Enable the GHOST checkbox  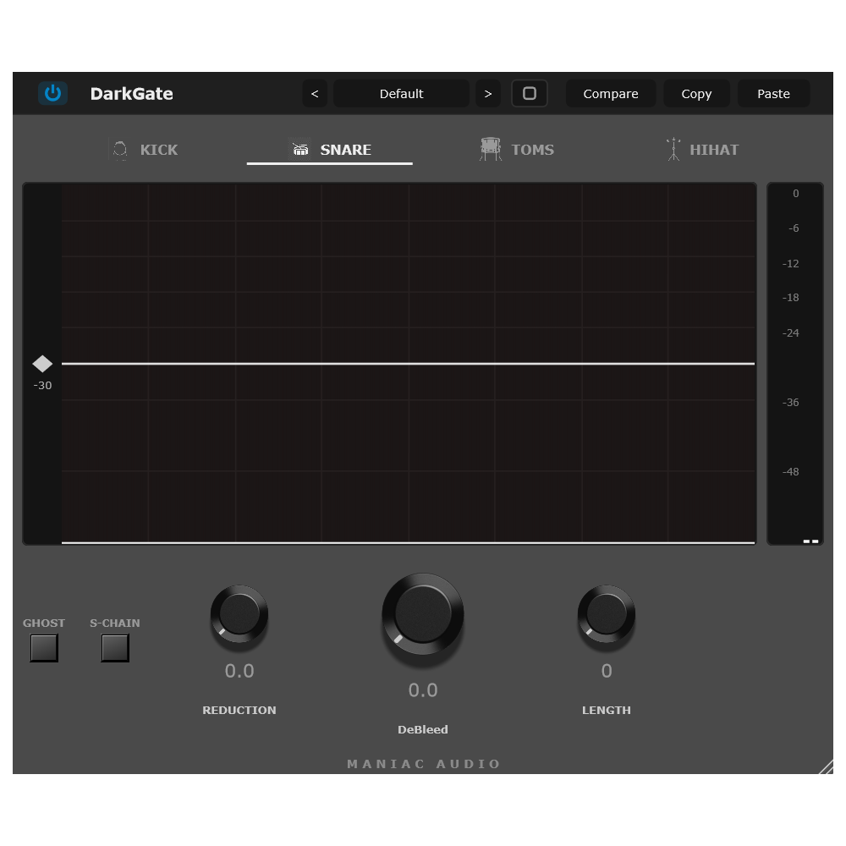click(x=44, y=648)
